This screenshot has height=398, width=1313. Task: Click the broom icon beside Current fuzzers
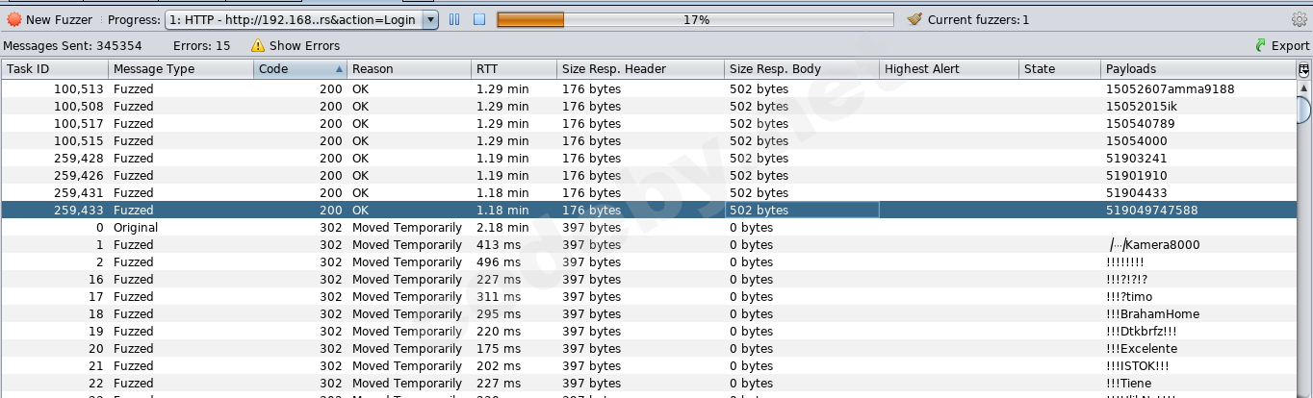(914, 19)
